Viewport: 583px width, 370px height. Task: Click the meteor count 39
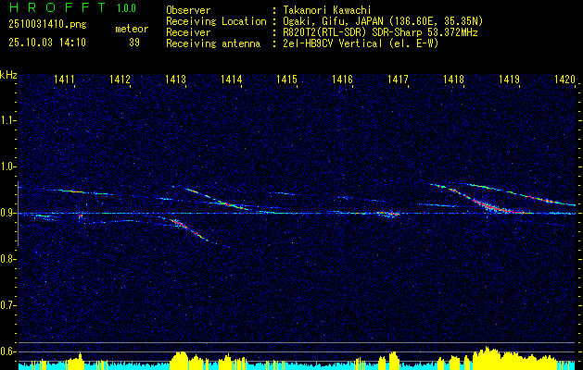(x=134, y=43)
